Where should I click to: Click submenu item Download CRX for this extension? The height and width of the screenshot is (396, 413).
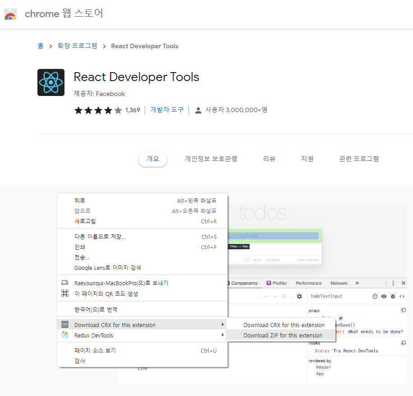coord(281,325)
